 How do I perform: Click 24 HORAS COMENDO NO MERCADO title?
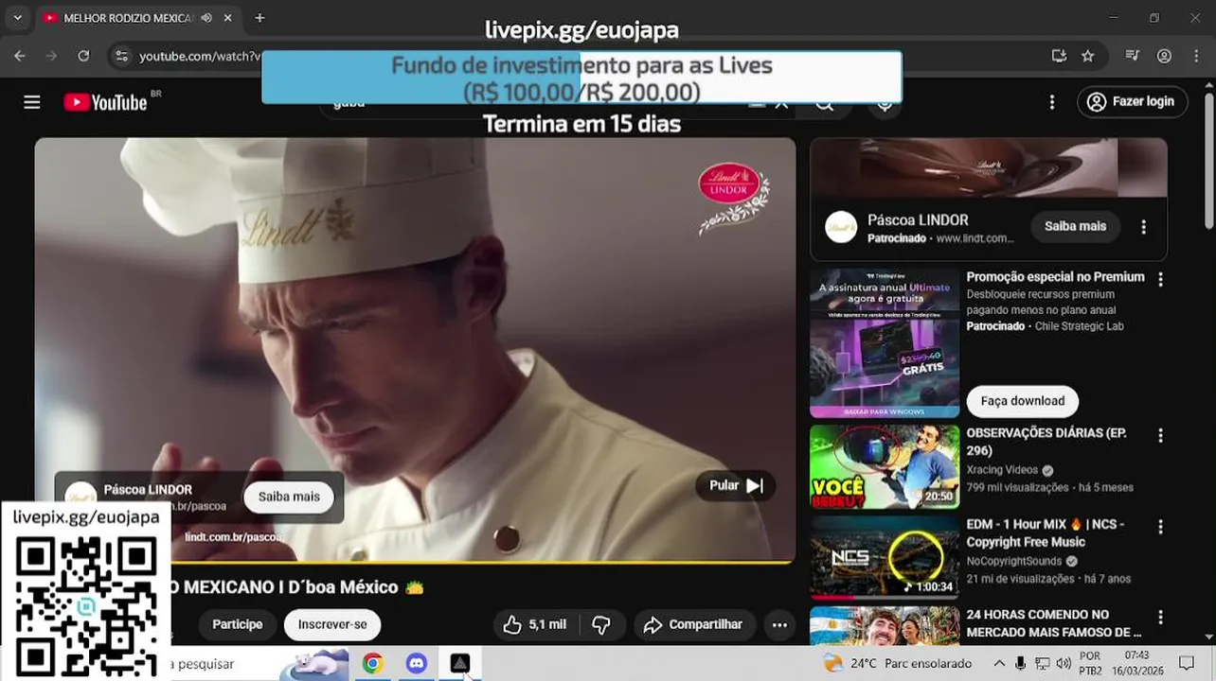[x=1053, y=623]
